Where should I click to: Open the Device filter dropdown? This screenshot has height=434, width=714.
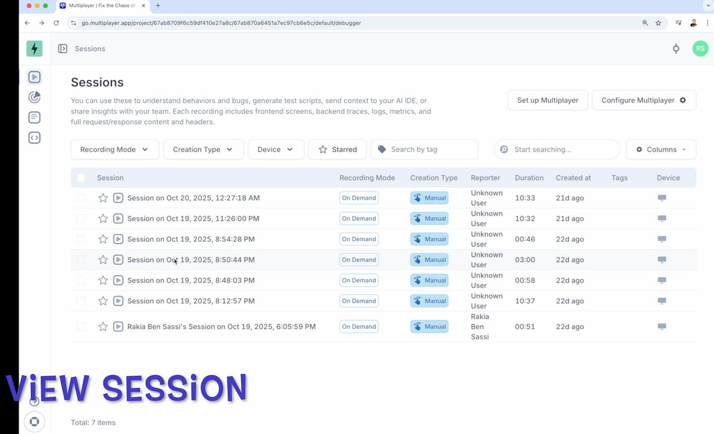tap(276, 149)
